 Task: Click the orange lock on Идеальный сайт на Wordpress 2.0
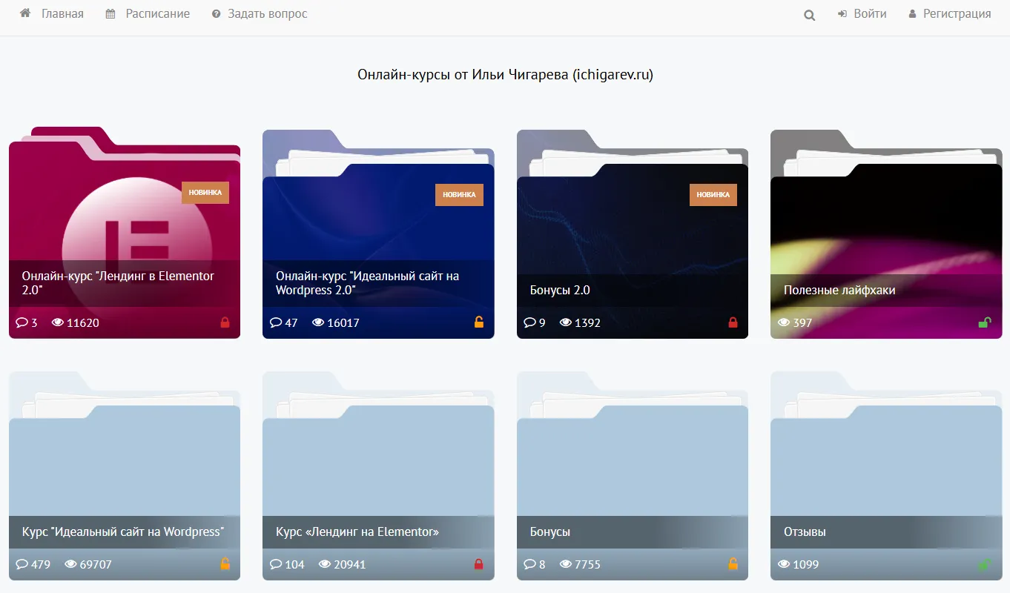[x=479, y=322]
